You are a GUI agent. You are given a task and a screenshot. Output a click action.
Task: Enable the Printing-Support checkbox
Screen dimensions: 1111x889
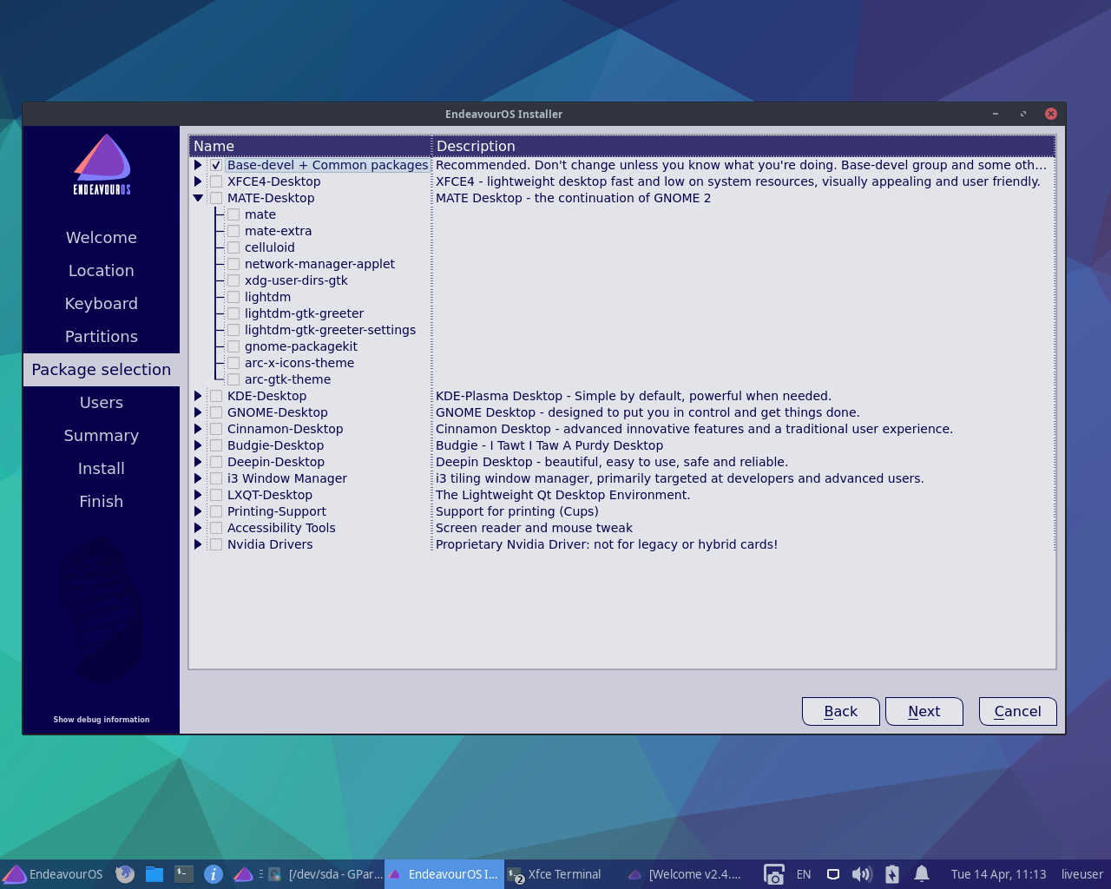click(x=216, y=511)
